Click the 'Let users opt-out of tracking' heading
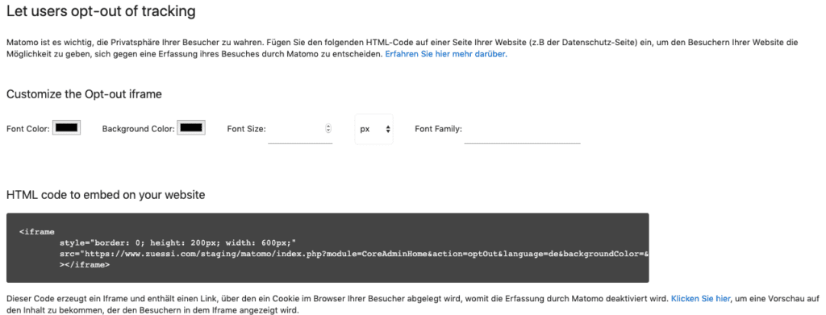The height and width of the screenshot is (315, 826). tap(101, 11)
